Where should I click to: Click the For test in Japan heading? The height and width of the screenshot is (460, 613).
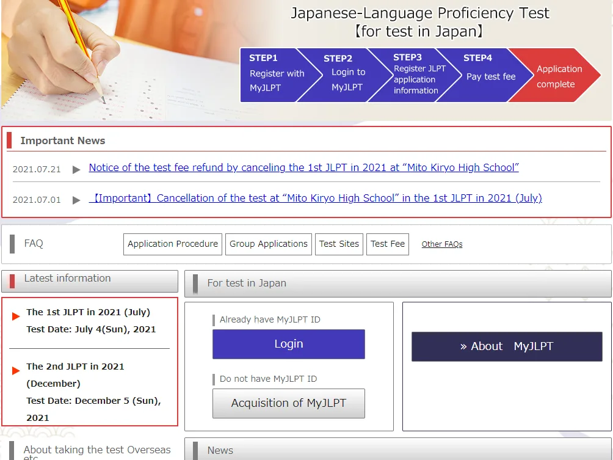click(x=398, y=283)
